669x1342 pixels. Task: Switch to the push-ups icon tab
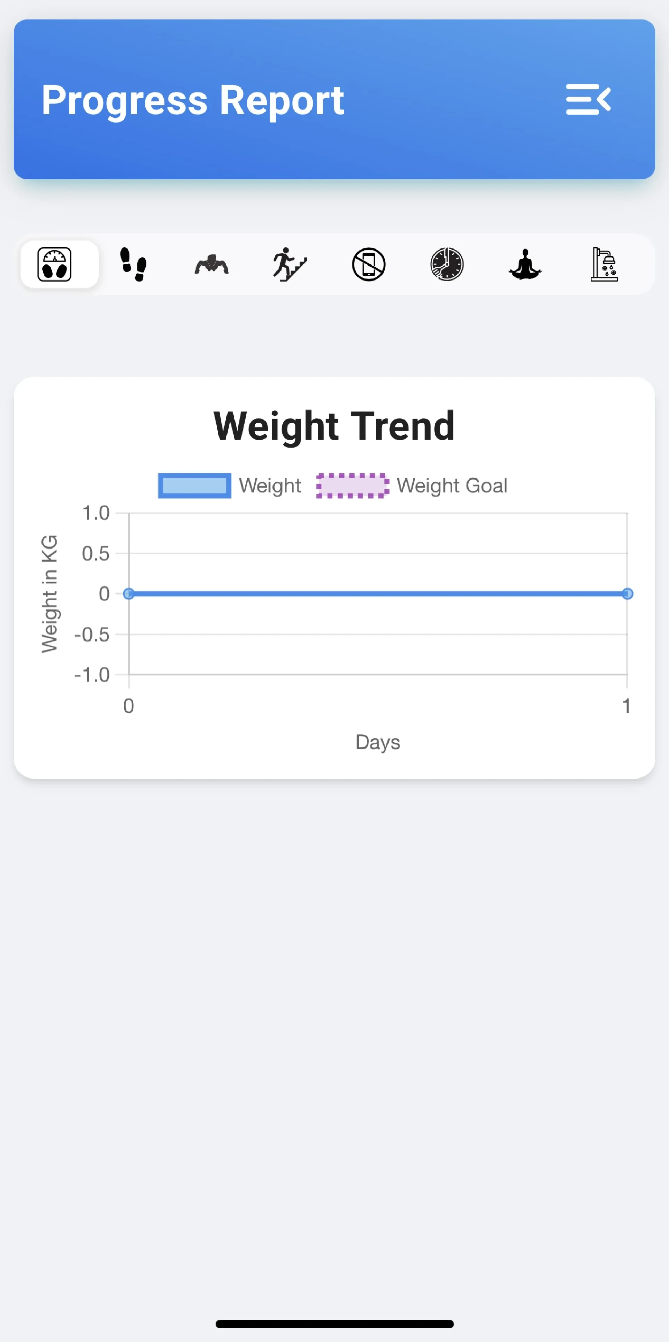click(212, 264)
